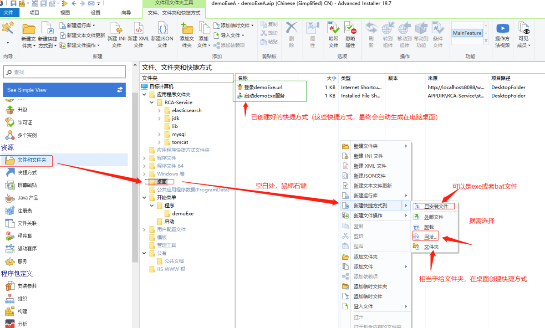Switch to the 视图 ribbon tab

point(65,12)
